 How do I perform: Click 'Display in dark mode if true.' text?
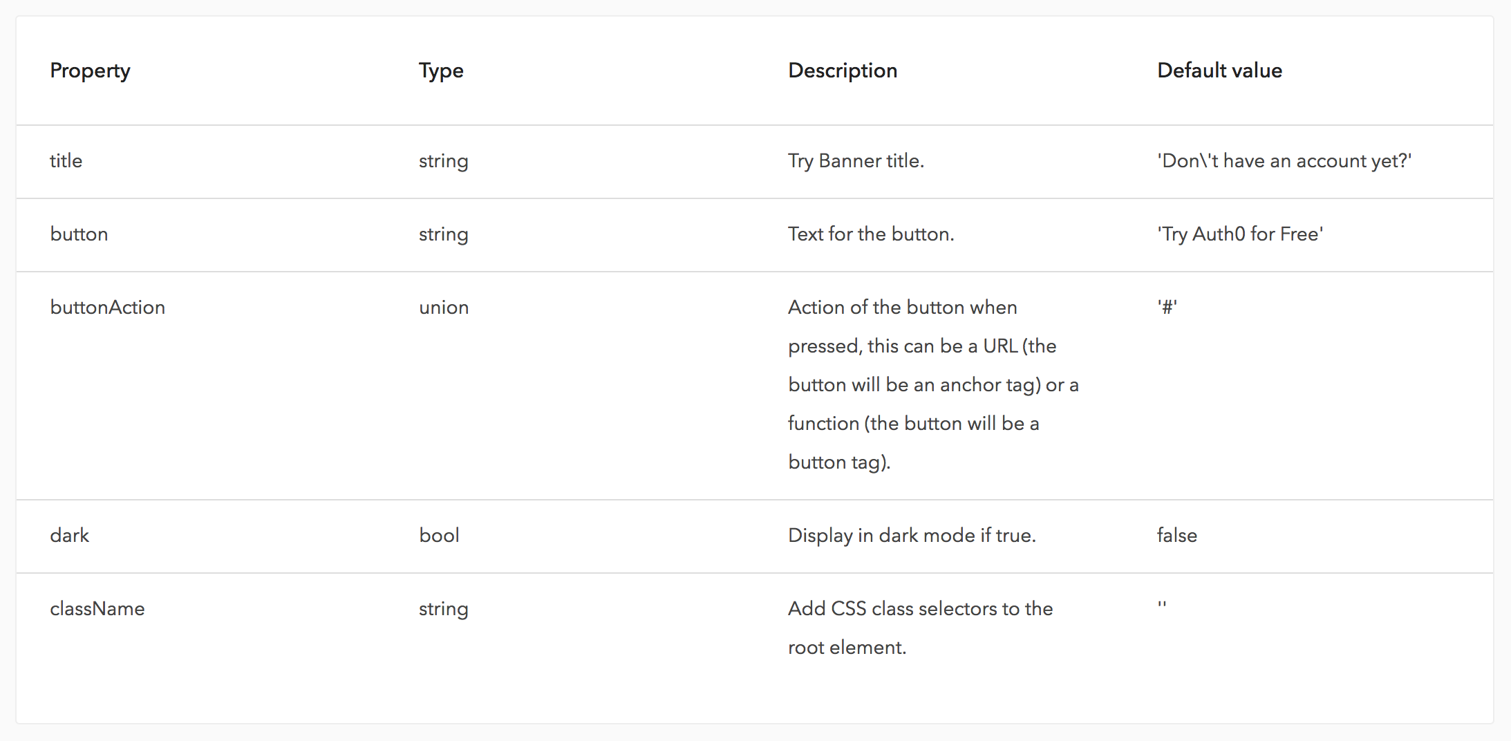tap(912, 535)
